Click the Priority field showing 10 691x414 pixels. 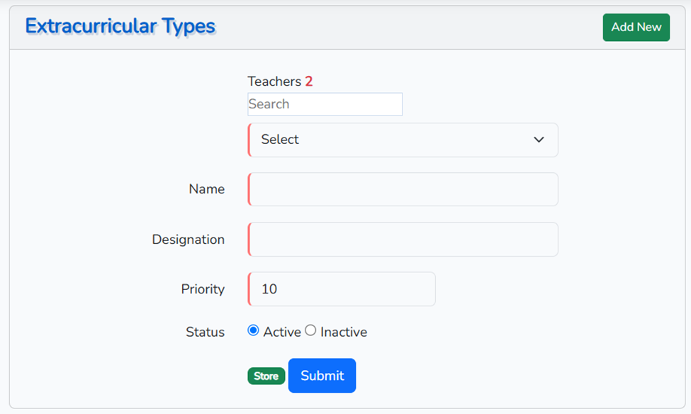coord(342,289)
